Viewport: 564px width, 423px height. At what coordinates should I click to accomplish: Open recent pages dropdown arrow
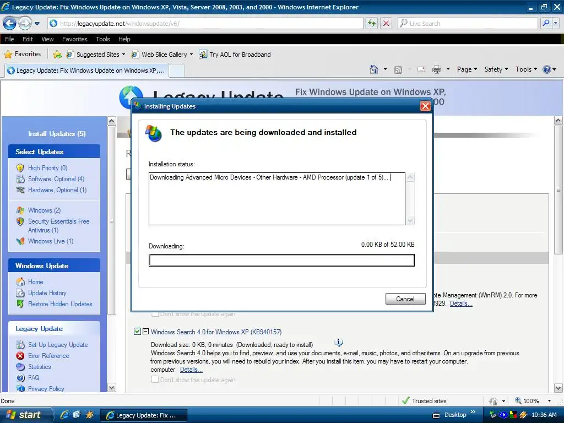[x=37, y=24]
